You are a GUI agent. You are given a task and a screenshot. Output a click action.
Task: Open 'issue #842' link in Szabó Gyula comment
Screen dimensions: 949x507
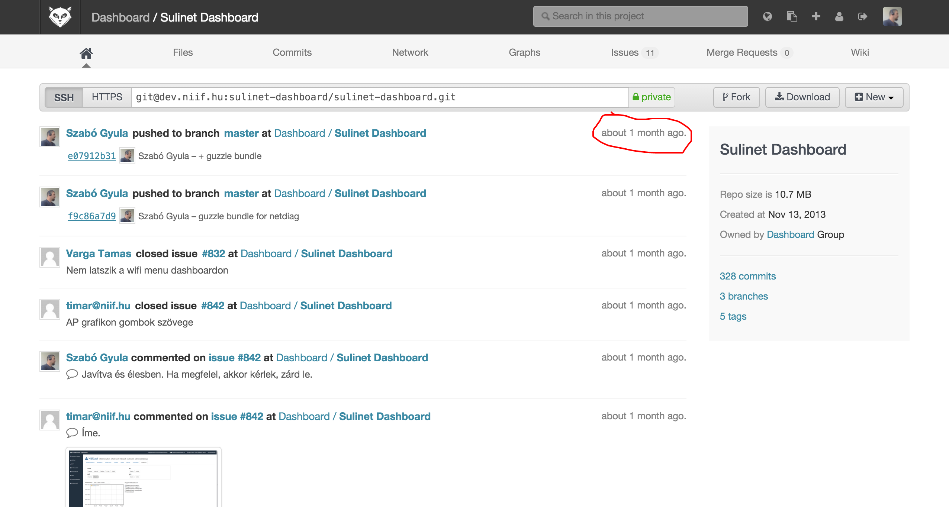[235, 358]
